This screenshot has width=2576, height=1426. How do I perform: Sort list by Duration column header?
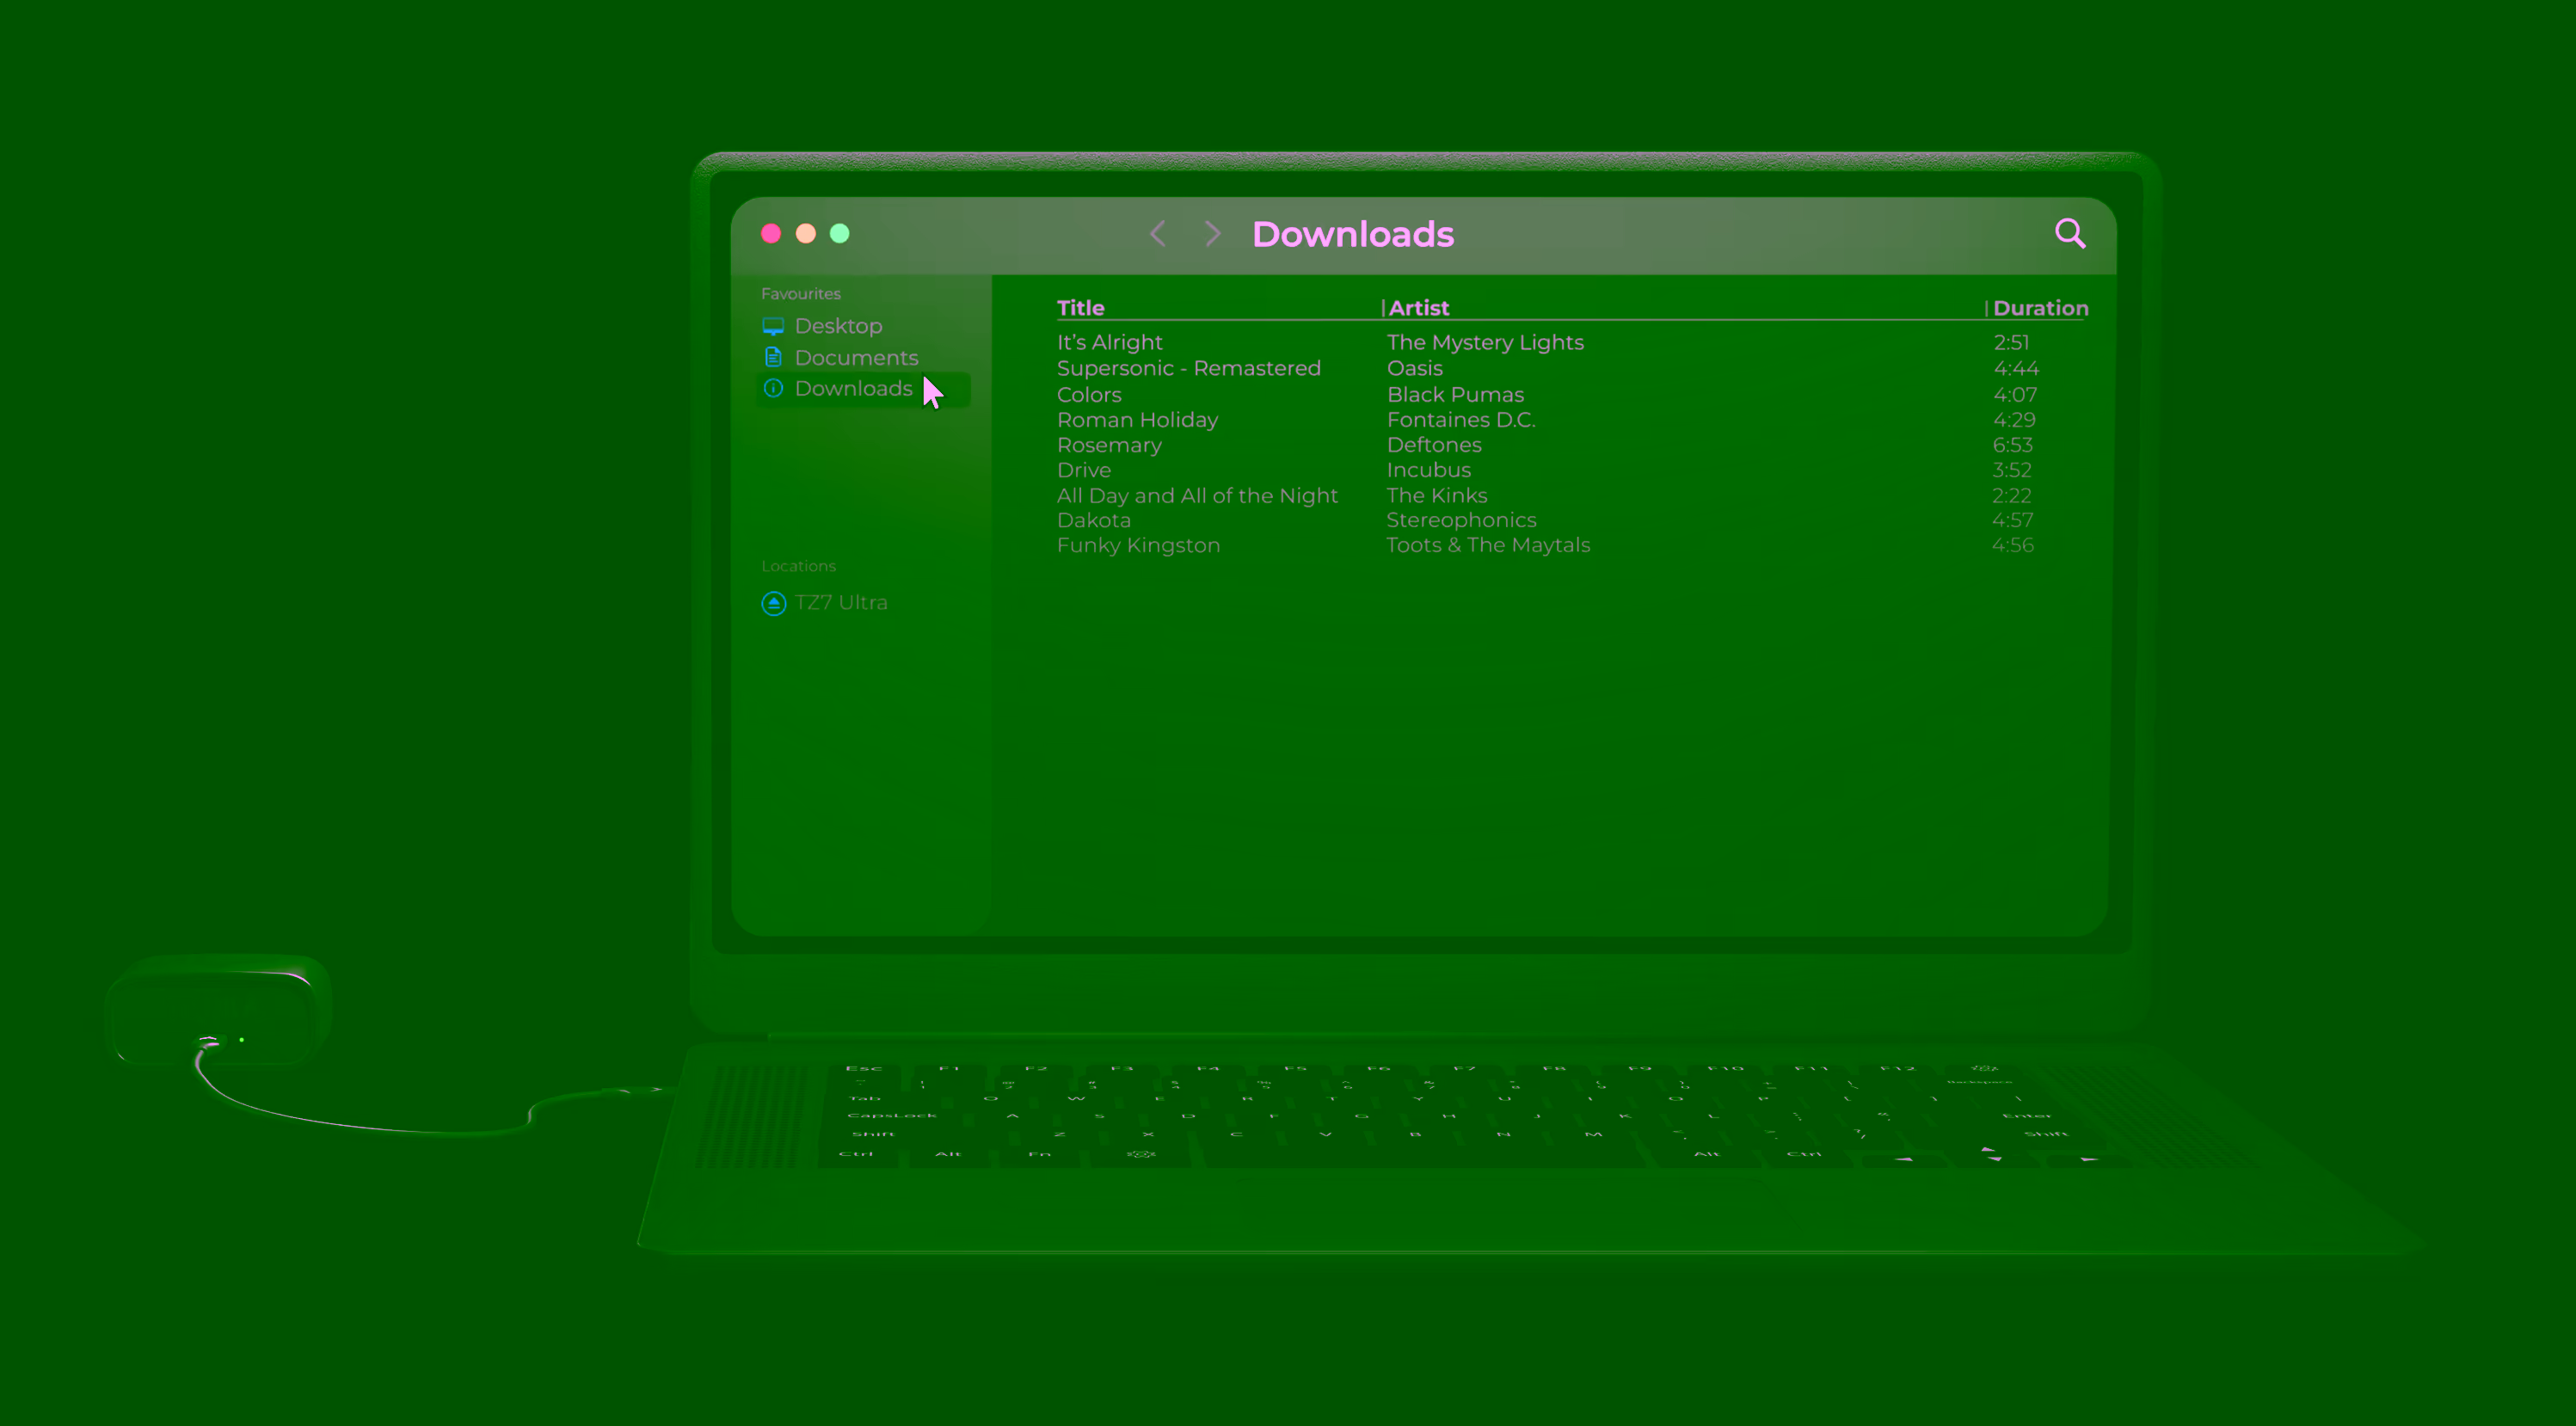tap(2040, 308)
